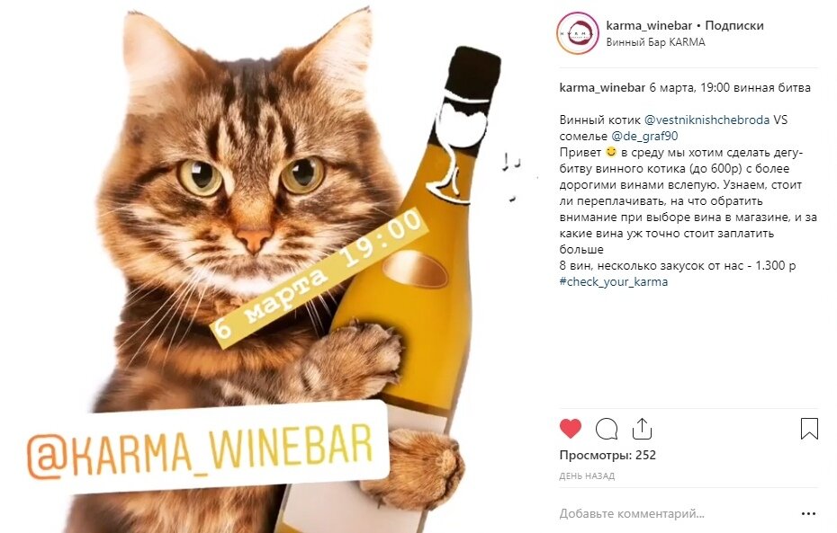Image resolution: width=837 pixels, height=533 pixels.
Task: Open the @de_graf90 mention link
Action: pos(644,136)
